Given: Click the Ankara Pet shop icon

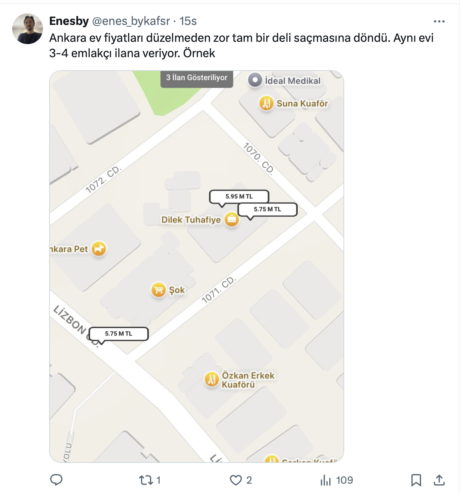Looking at the screenshot, I should coord(99,249).
